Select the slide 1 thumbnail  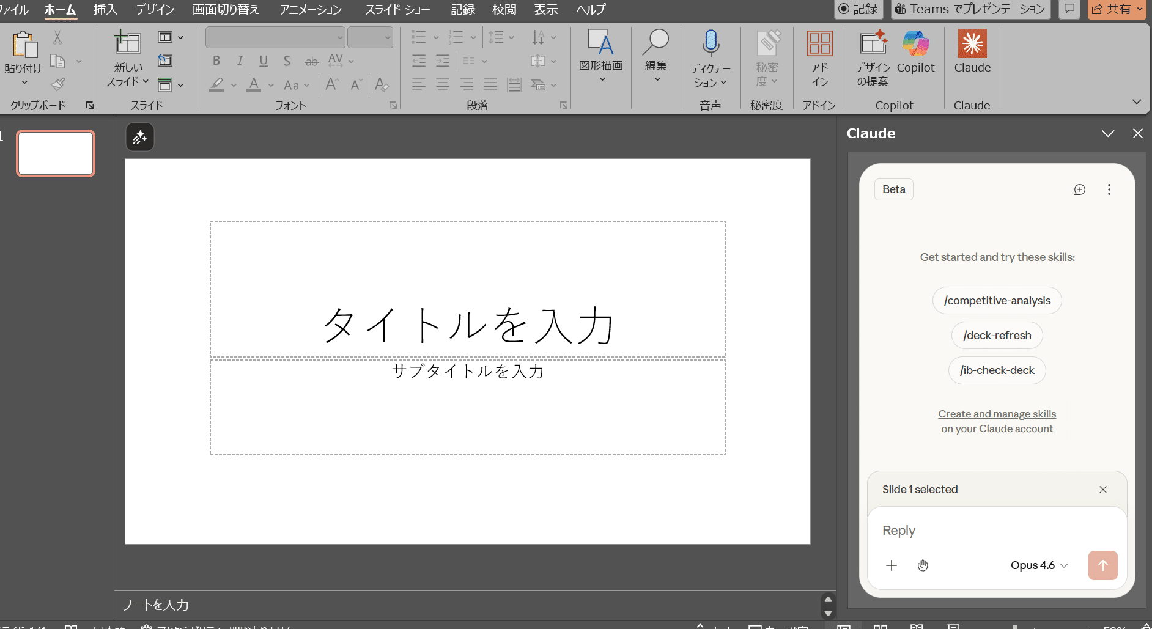point(56,153)
